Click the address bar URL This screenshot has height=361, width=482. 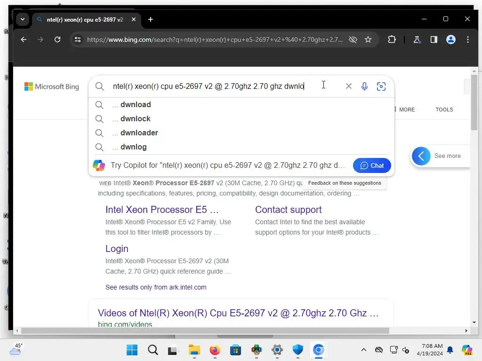coord(215,39)
